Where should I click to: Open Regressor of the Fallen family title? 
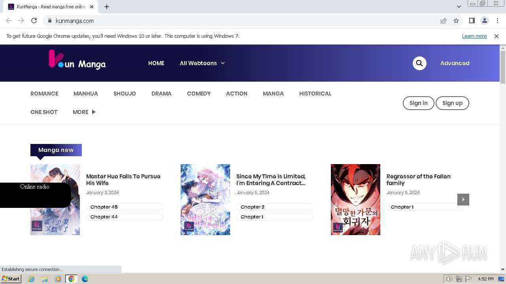pos(419,179)
